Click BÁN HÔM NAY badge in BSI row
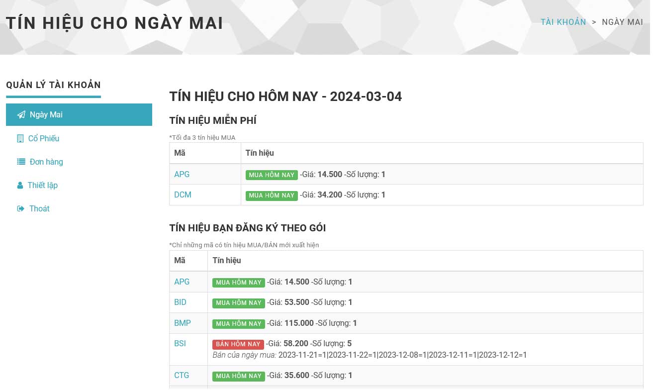This screenshot has width=654, height=391. point(238,344)
